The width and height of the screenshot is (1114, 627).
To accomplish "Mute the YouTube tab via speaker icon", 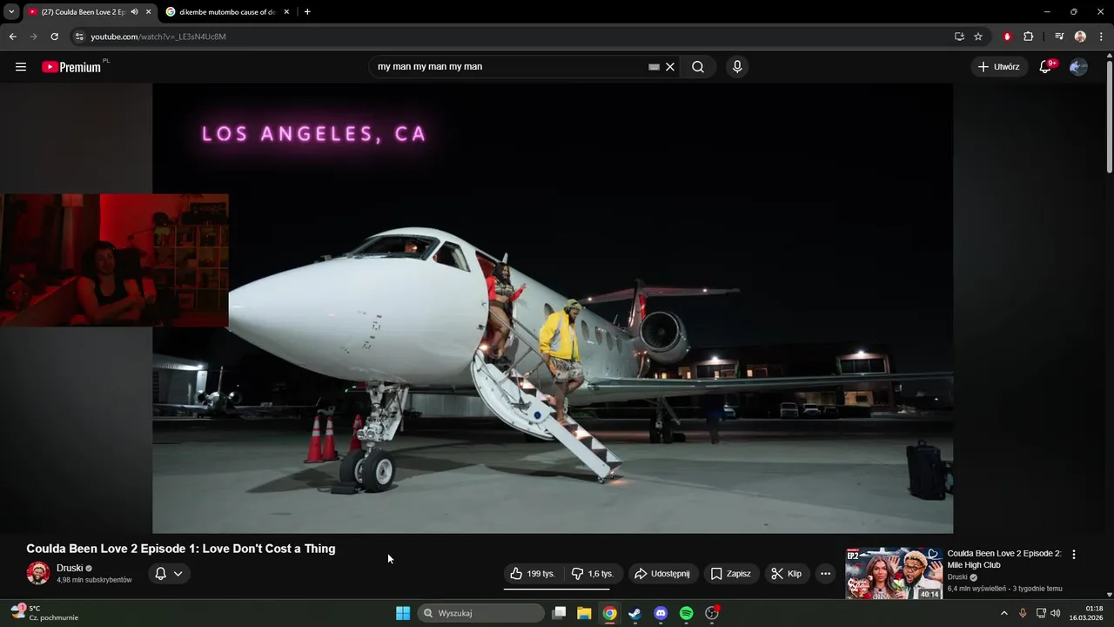I will click(x=134, y=12).
